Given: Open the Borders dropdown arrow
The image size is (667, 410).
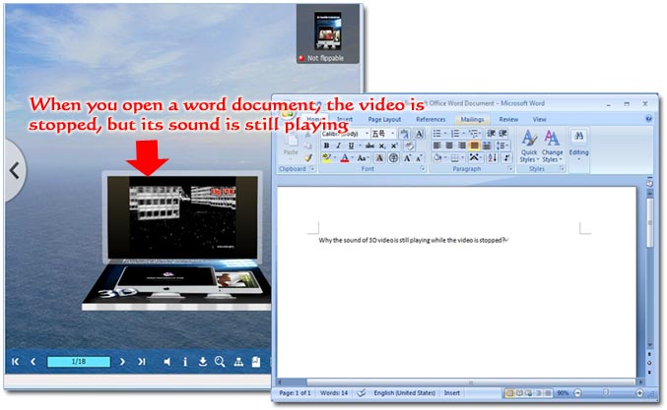Looking at the screenshot, I should [463, 158].
